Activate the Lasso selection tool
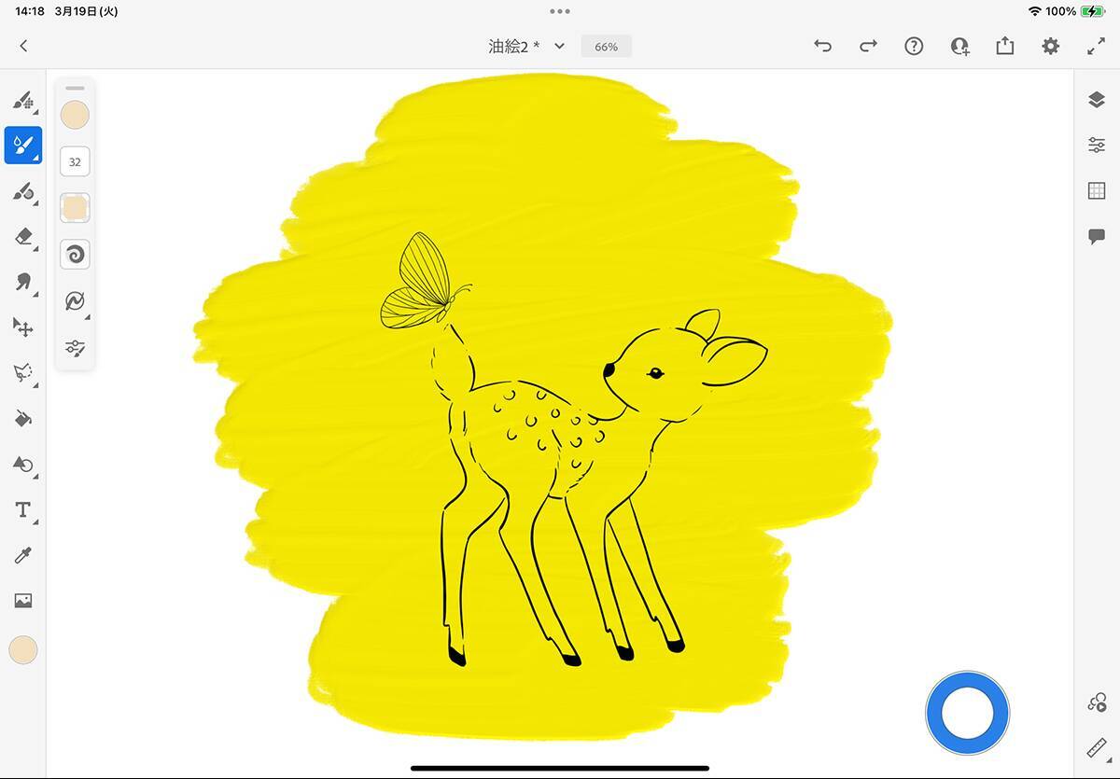The height and width of the screenshot is (779, 1120). (x=23, y=373)
